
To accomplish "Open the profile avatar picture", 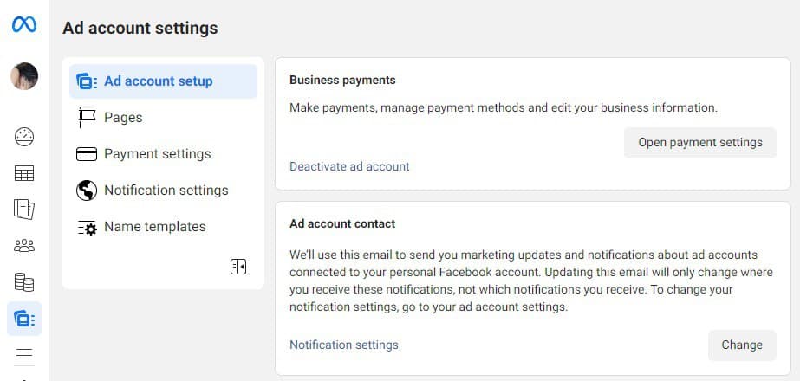I will tap(24, 76).
